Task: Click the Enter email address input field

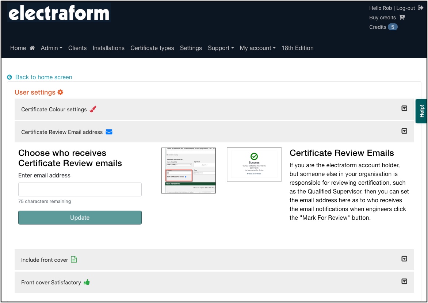Action: (80, 189)
